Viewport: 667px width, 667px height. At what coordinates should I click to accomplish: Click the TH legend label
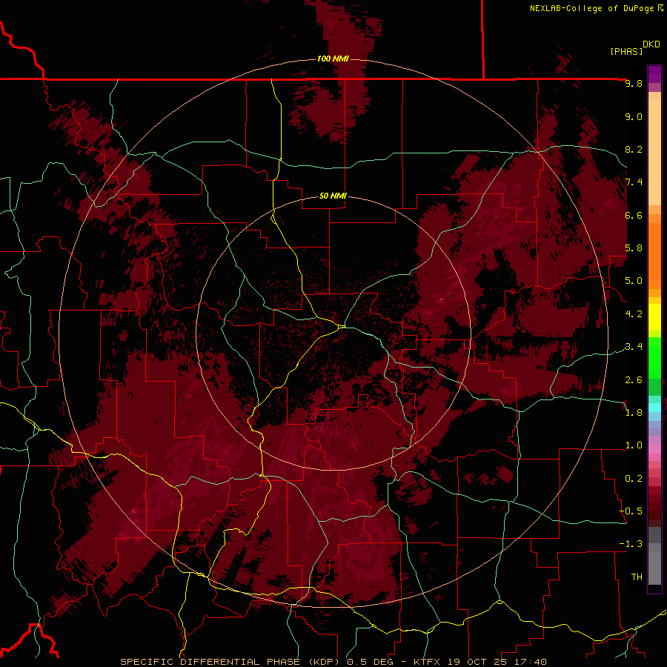637,577
